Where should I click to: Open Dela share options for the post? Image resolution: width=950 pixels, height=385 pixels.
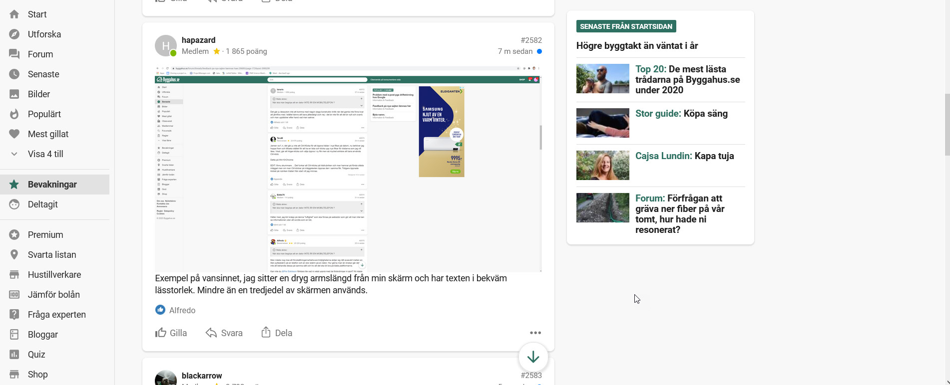277,333
